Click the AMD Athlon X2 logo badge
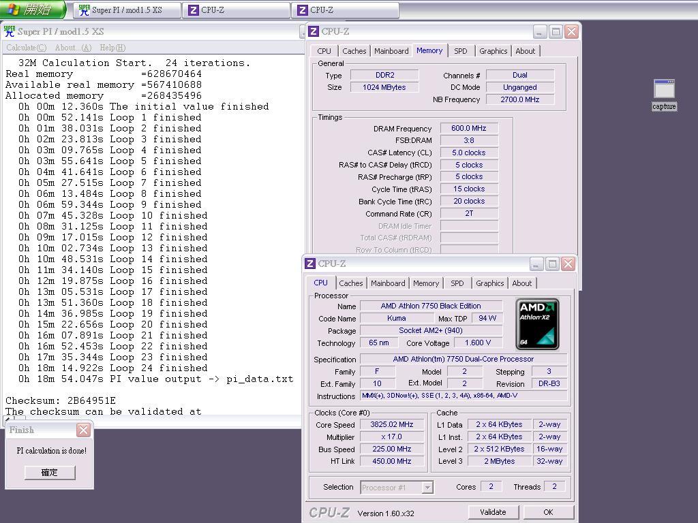698x523 pixels. 537,324
